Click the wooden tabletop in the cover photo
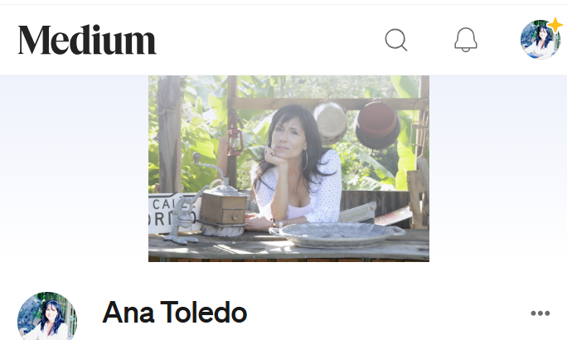Image resolution: width=567 pixels, height=340 pixels. pos(288,246)
